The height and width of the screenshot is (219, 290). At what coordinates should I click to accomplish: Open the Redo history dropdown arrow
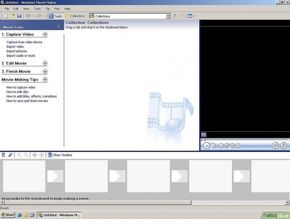tap(44, 16)
